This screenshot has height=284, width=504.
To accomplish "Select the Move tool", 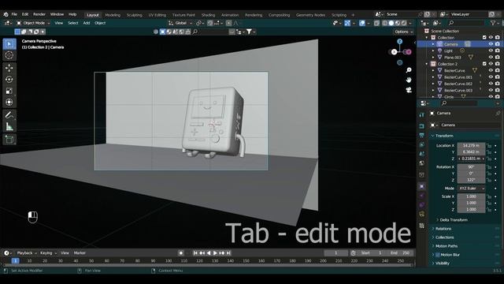I will 9,68.
